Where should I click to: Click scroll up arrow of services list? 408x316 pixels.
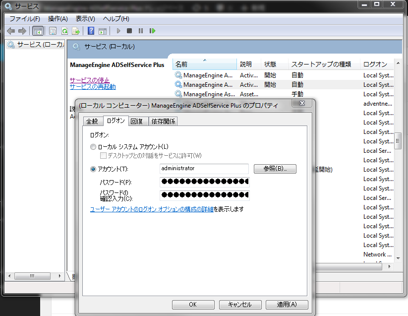coord(398,63)
